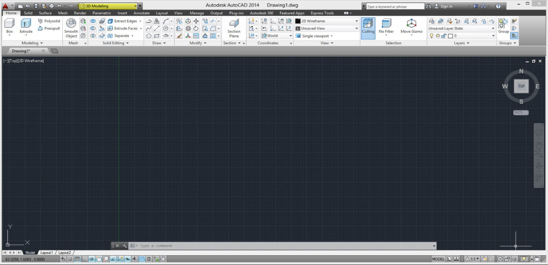Click the Extrude tool icon
The height and width of the screenshot is (265, 548).
click(26, 23)
